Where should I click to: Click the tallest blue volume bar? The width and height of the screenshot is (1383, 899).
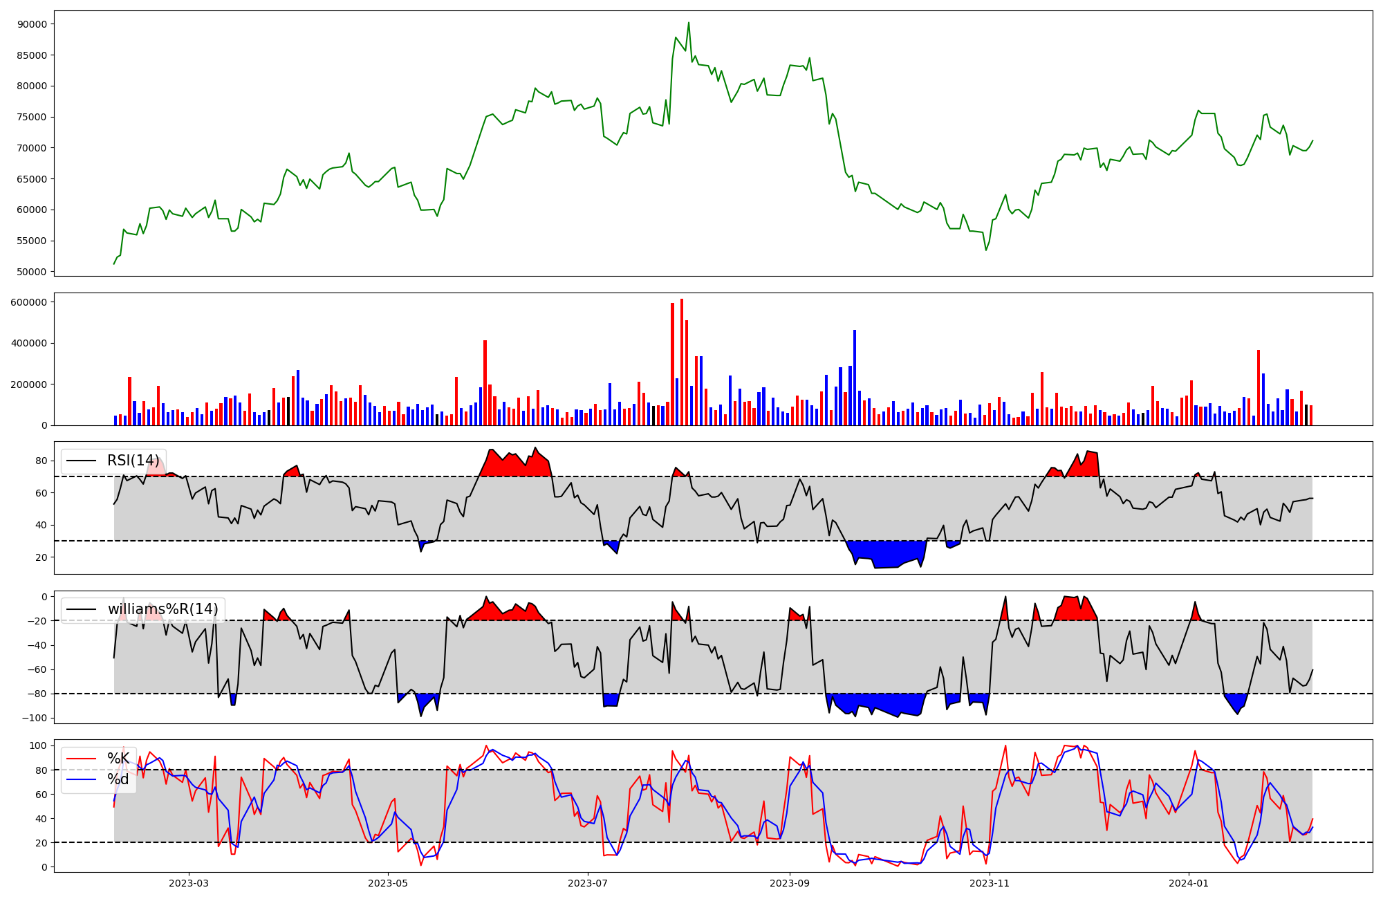[855, 378]
